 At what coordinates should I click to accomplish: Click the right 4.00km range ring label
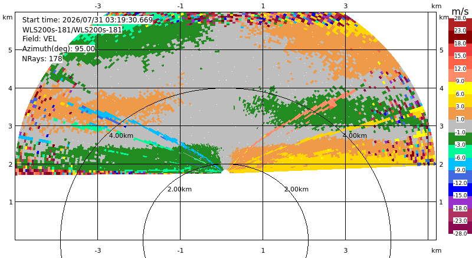click(x=355, y=135)
